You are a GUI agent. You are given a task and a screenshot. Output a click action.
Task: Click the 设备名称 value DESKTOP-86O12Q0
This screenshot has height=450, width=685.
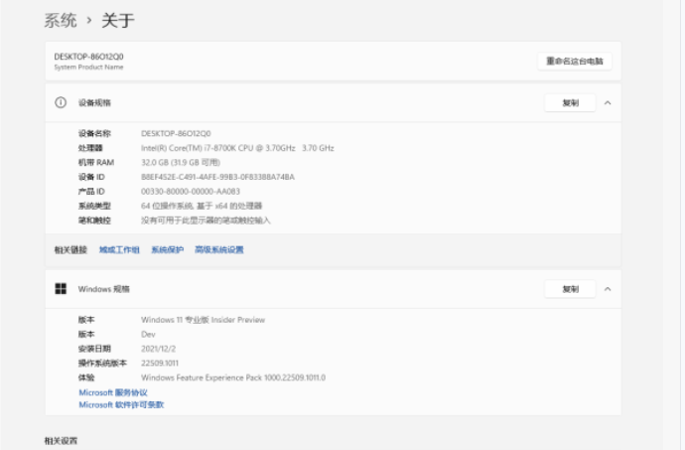tap(176, 133)
